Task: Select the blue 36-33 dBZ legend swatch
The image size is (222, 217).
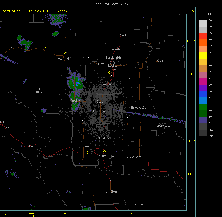Action: [202, 94]
